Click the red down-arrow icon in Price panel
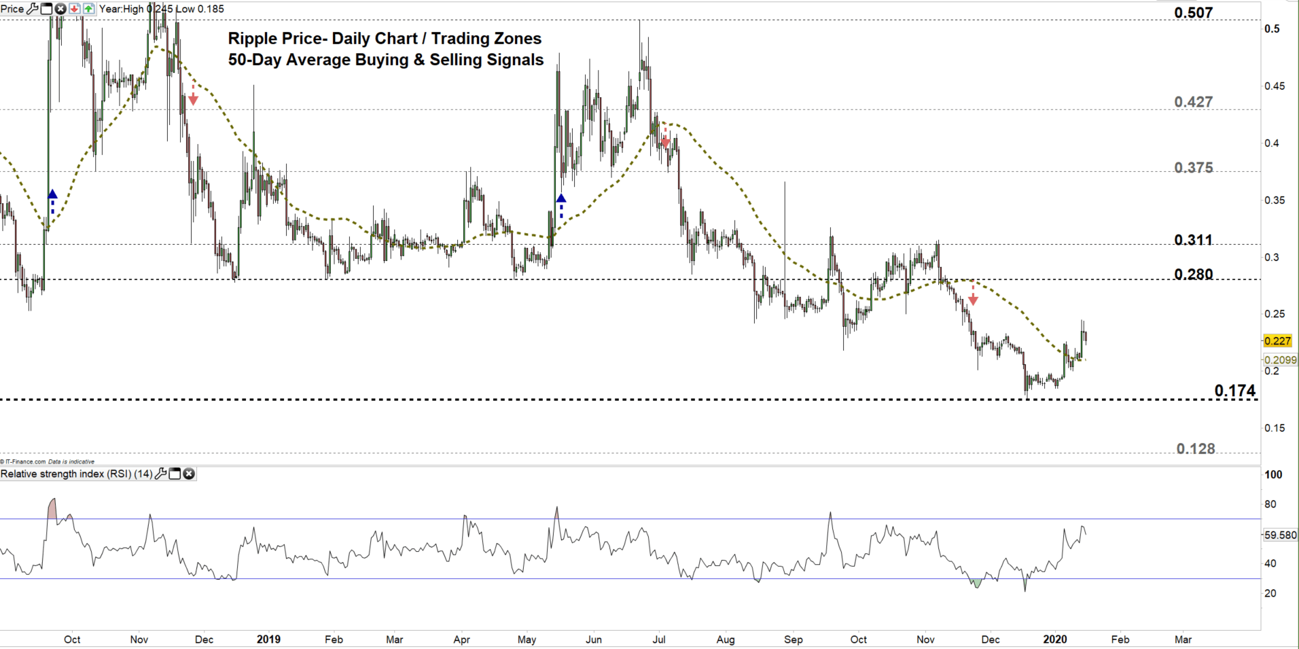This screenshot has height=649, width=1299. click(x=74, y=9)
